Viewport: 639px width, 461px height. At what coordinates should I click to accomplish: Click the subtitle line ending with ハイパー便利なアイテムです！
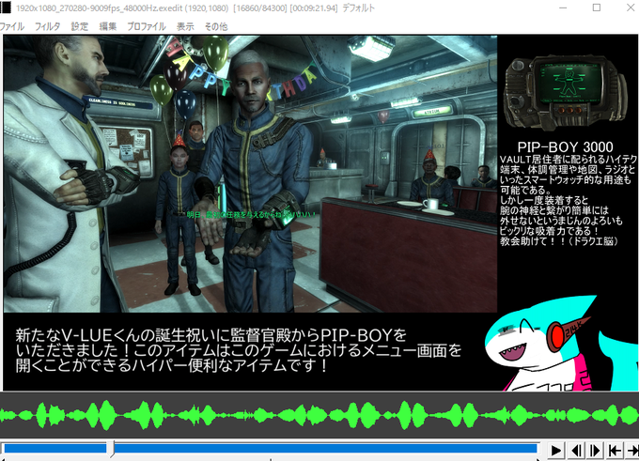(172, 365)
